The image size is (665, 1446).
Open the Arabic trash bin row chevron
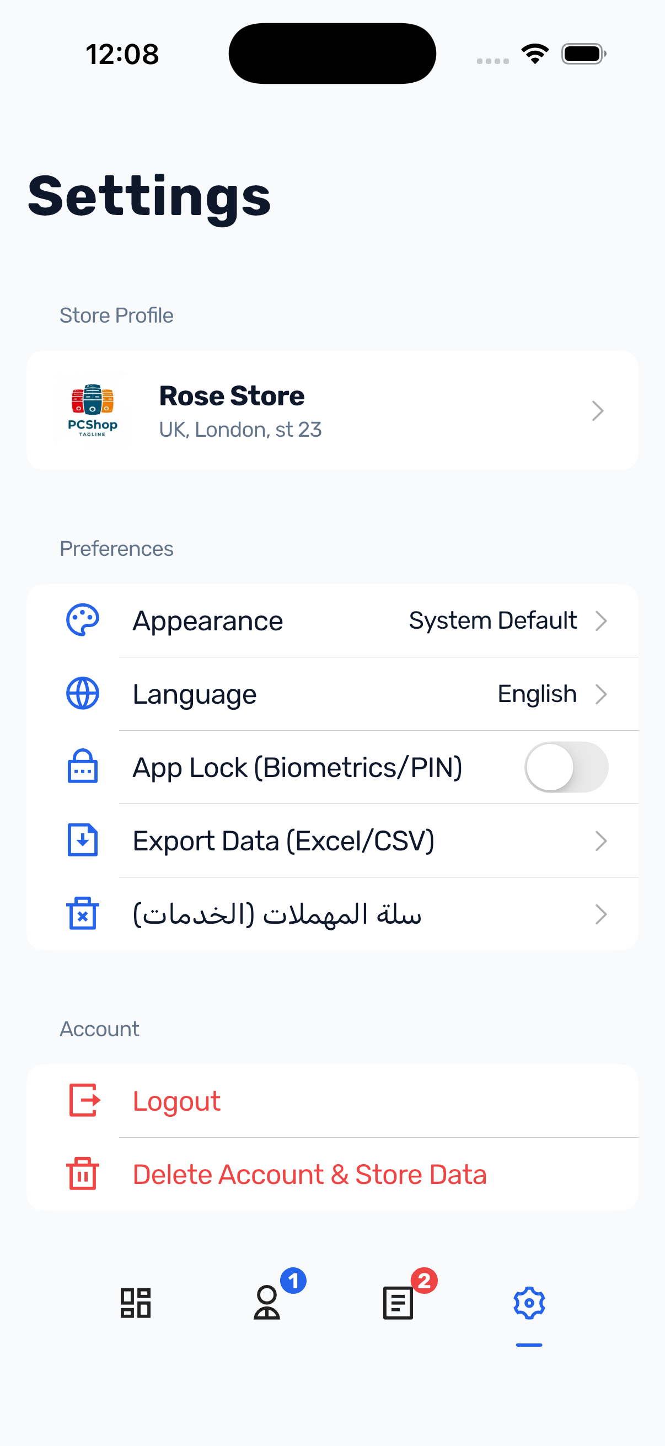click(601, 914)
